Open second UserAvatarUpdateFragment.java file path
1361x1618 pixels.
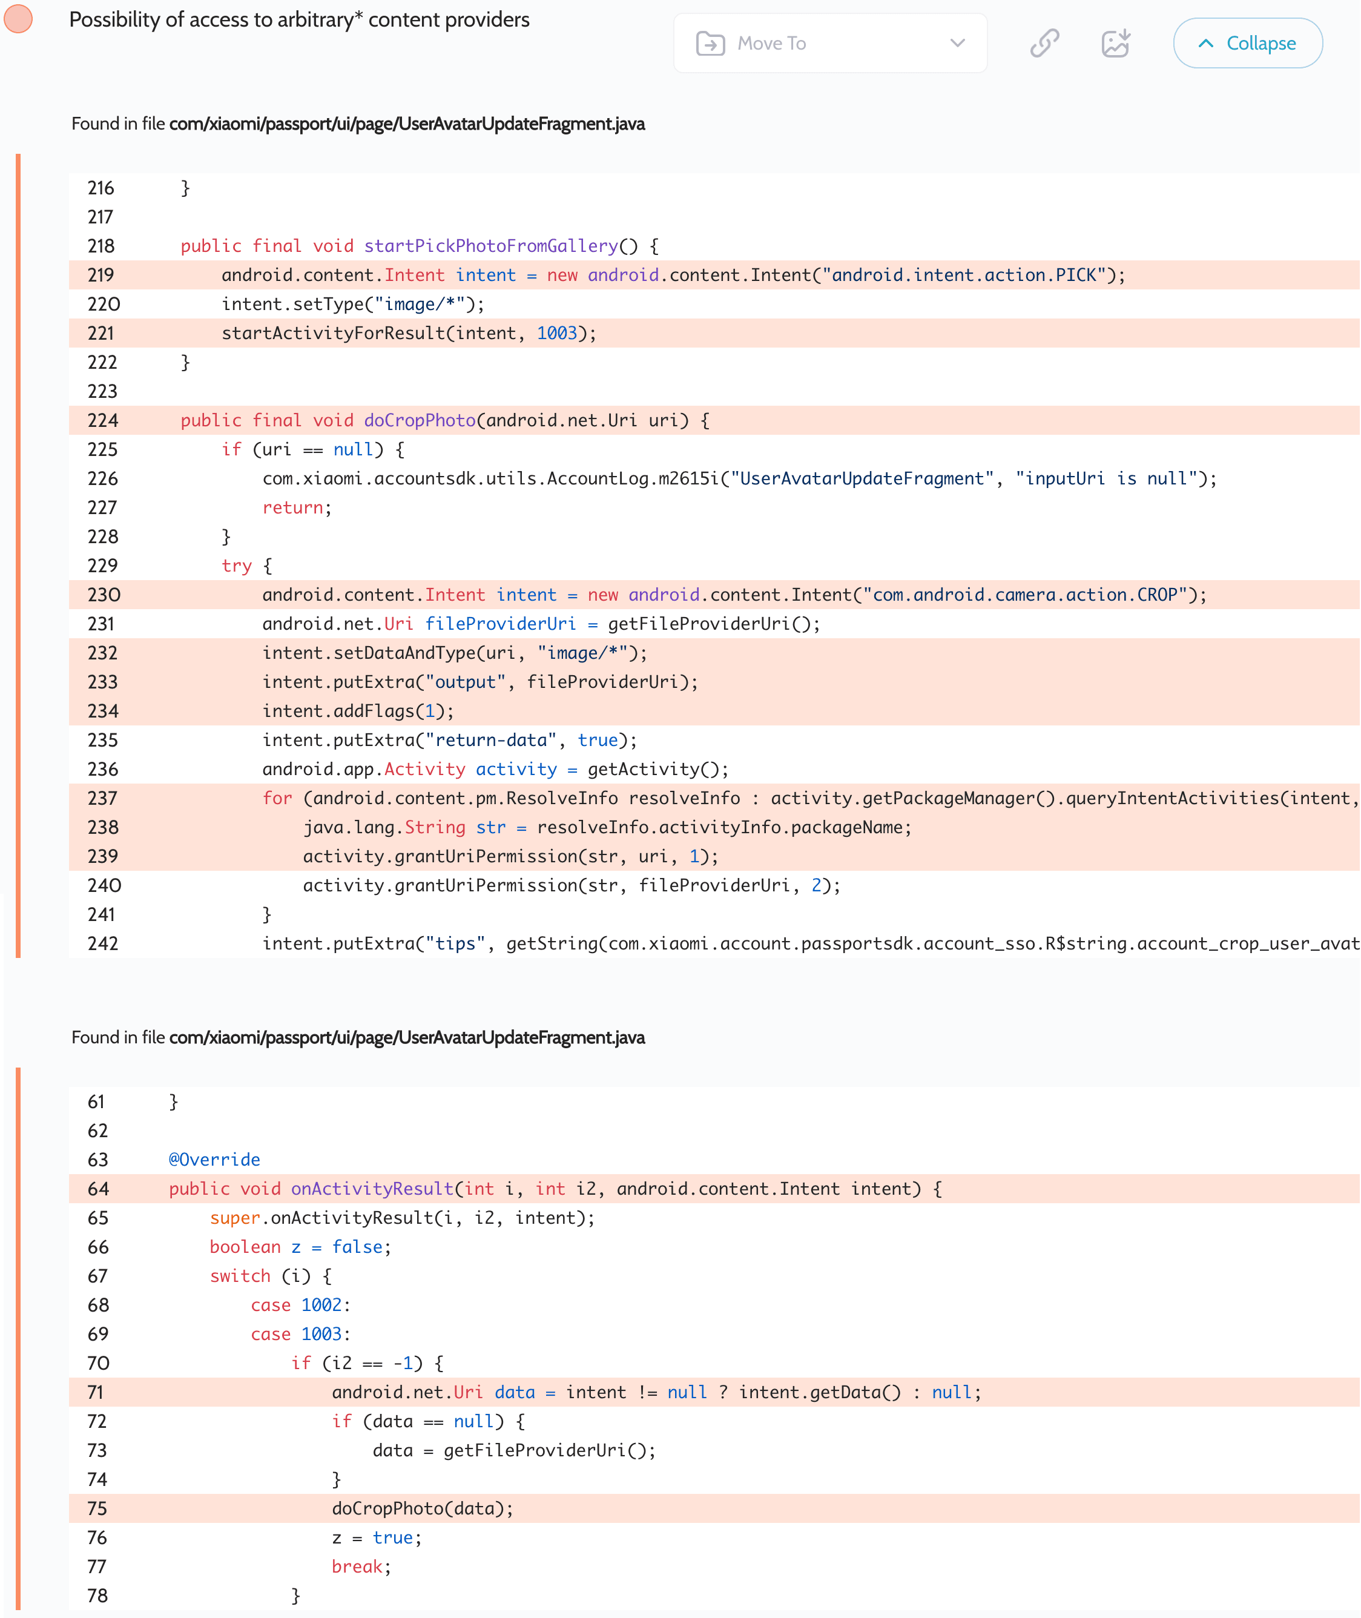[x=407, y=1037]
